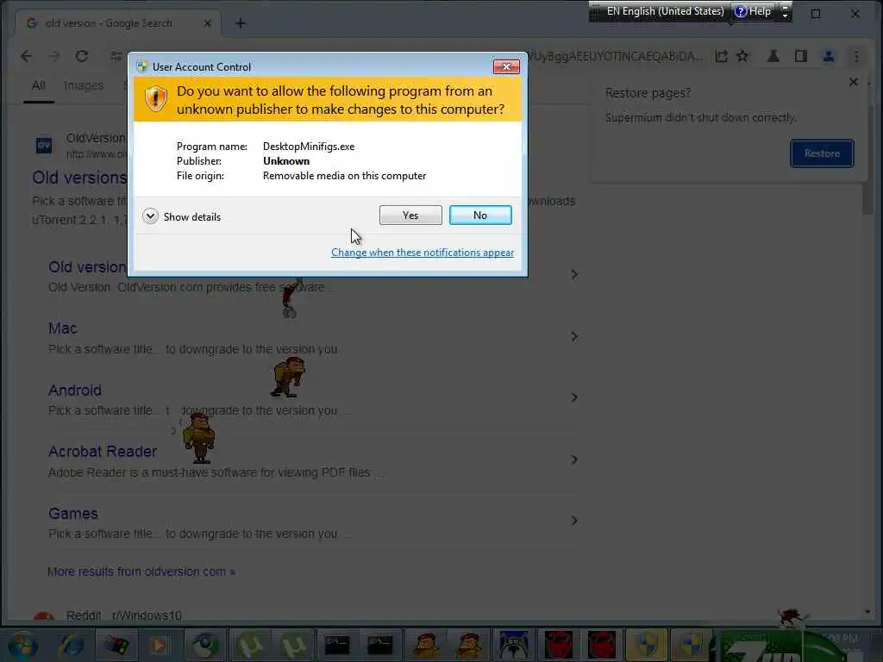Switch to the Images search tab
This screenshot has height=662, width=883.
(x=84, y=85)
